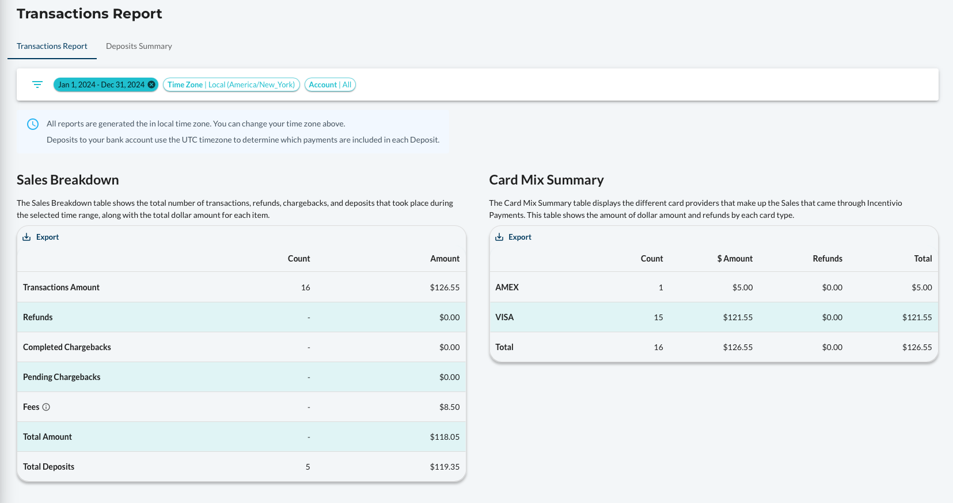Switch to the Deposits Summary tab
953x503 pixels.
(139, 46)
